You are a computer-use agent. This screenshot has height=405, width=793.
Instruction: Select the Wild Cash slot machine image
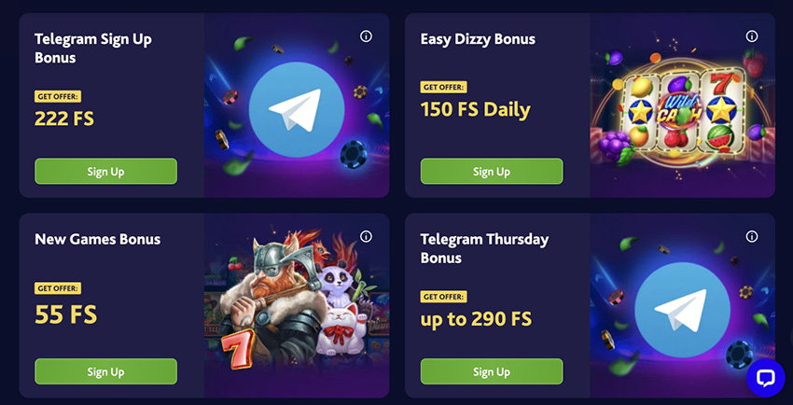point(682,105)
